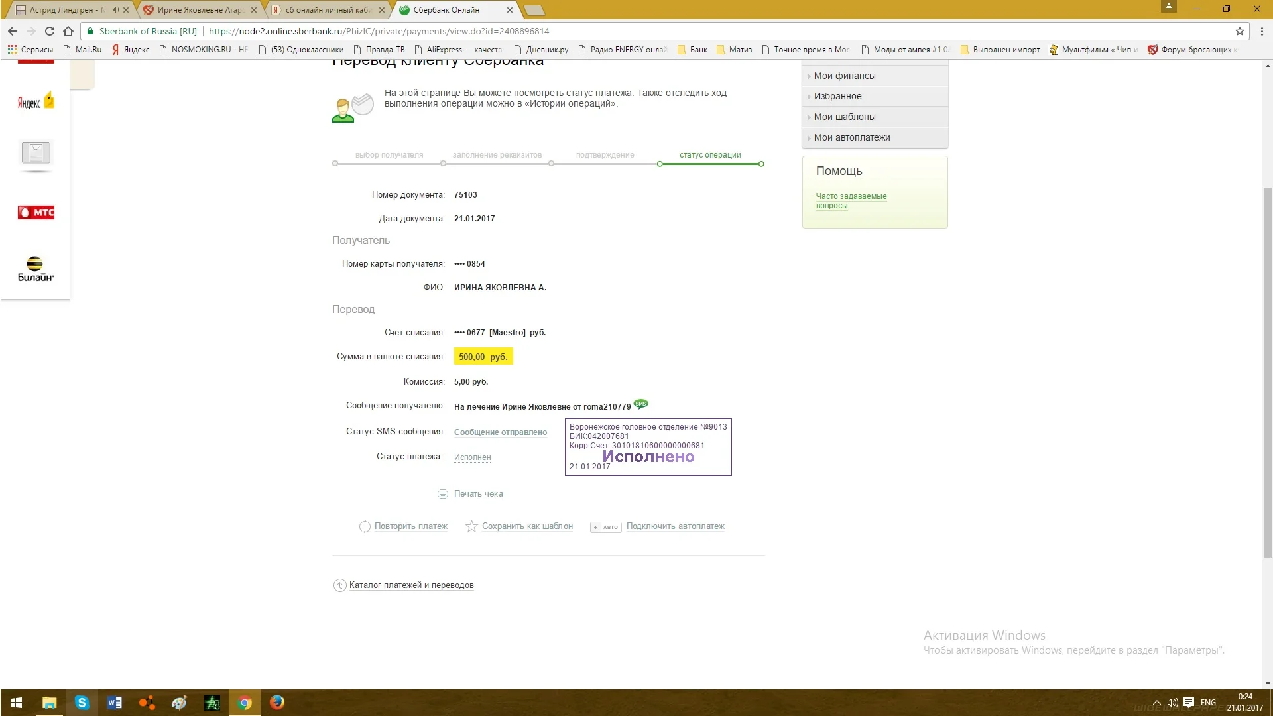The image size is (1273, 716).
Task: Select the МТС logo in left sidebar
Action: 35,212
